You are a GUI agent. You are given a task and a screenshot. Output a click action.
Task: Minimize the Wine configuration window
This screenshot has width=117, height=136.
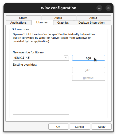99,8
